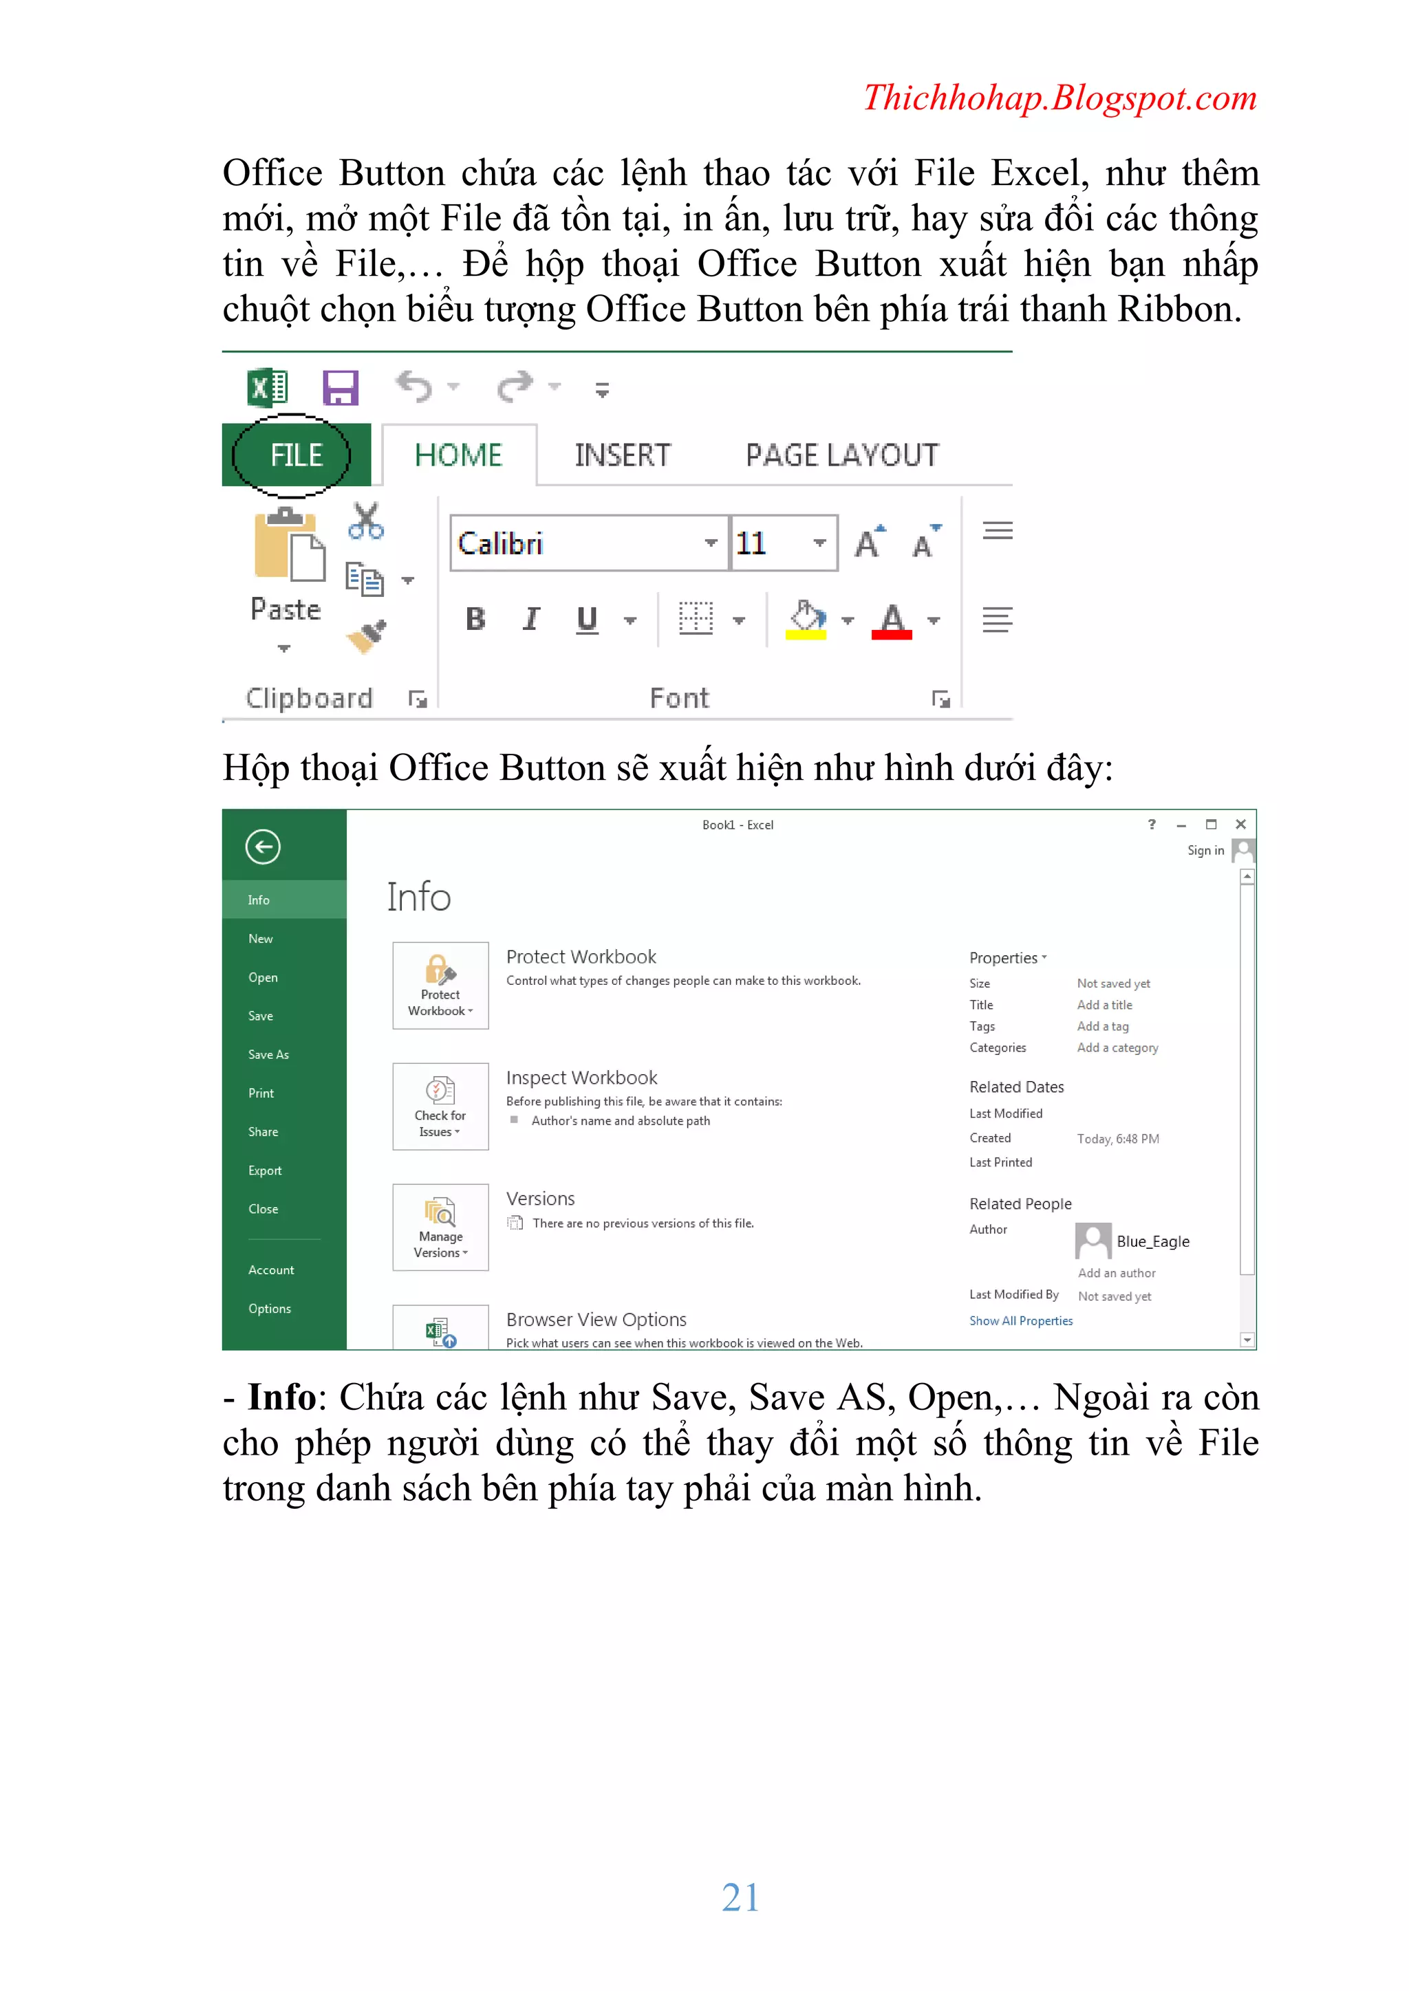1409x1991 pixels.
Task: Open the Font Color dropdown arrow
Action: [934, 620]
